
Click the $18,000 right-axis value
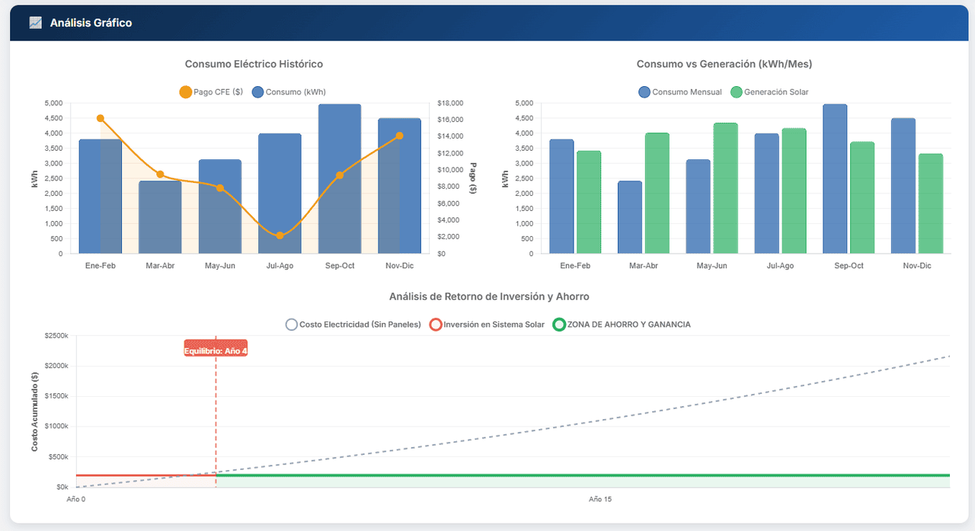451,104
